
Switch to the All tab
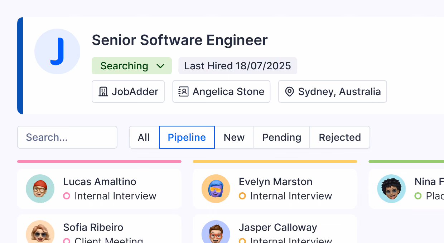(x=144, y=137)
